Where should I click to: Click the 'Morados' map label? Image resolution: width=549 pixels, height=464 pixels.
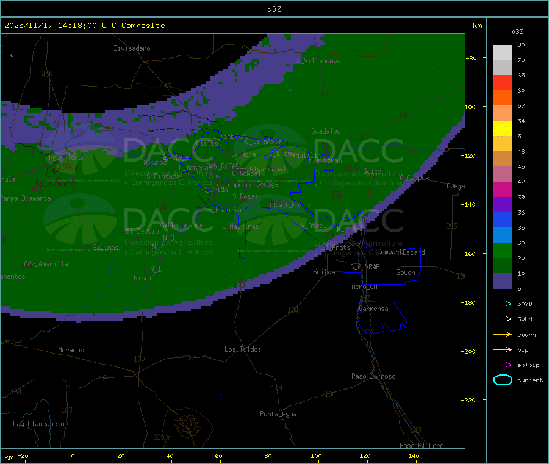point(71,350)
